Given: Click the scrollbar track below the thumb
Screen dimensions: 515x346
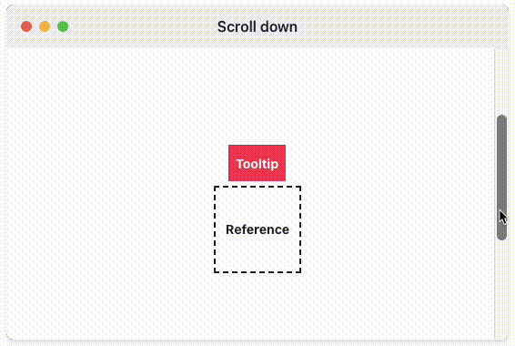Looking at the screenshot, I should click(x=501, y=290).
